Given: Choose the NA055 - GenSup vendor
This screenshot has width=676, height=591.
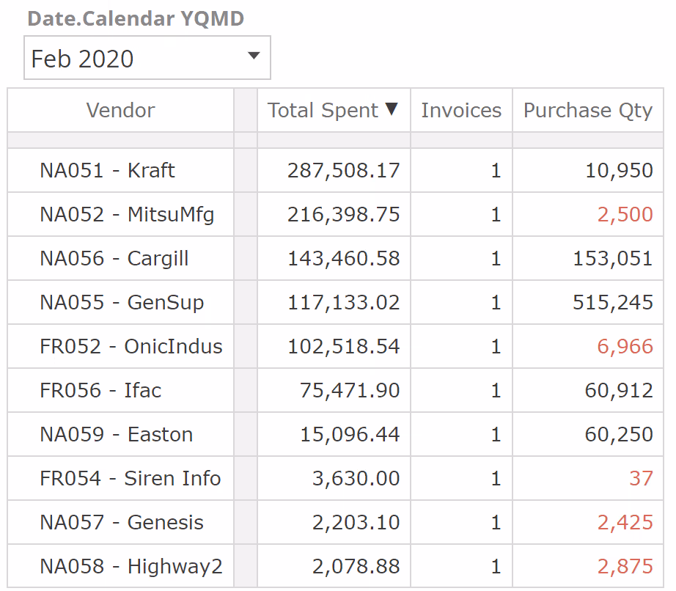Looking at the screenshot, I should pos(122,303).
